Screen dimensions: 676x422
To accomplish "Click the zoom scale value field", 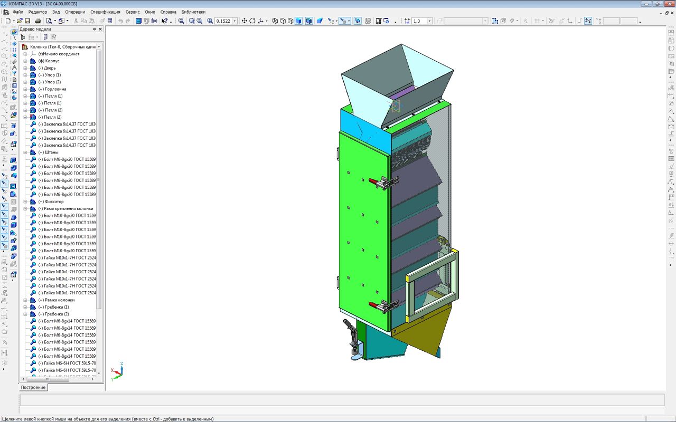I will pos(223,21).
